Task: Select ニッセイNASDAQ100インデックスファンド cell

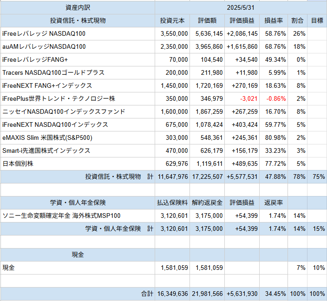Action: coord(78,111)
